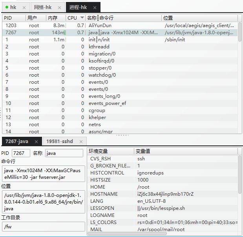Click the 环境变量 column header
The image size is (243, 237).
pos(111,151)
